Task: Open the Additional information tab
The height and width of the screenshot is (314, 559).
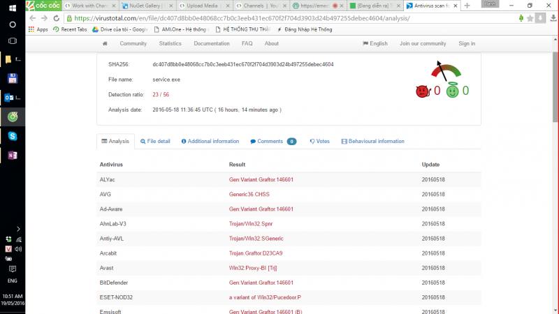Action: point(210,142)
